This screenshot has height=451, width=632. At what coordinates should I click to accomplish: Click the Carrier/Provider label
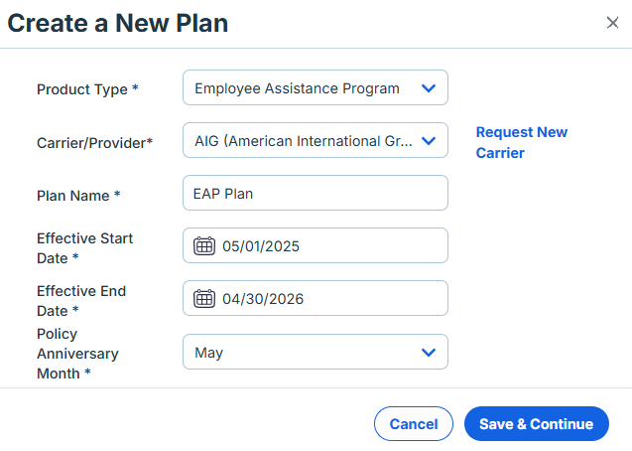(94, 143)
